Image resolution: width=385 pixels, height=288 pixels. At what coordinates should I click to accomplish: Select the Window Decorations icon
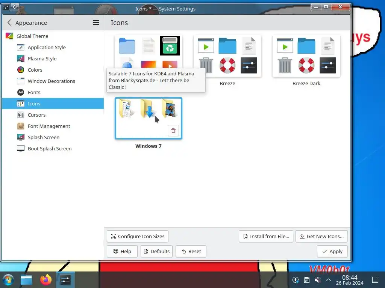click(21, 81)
